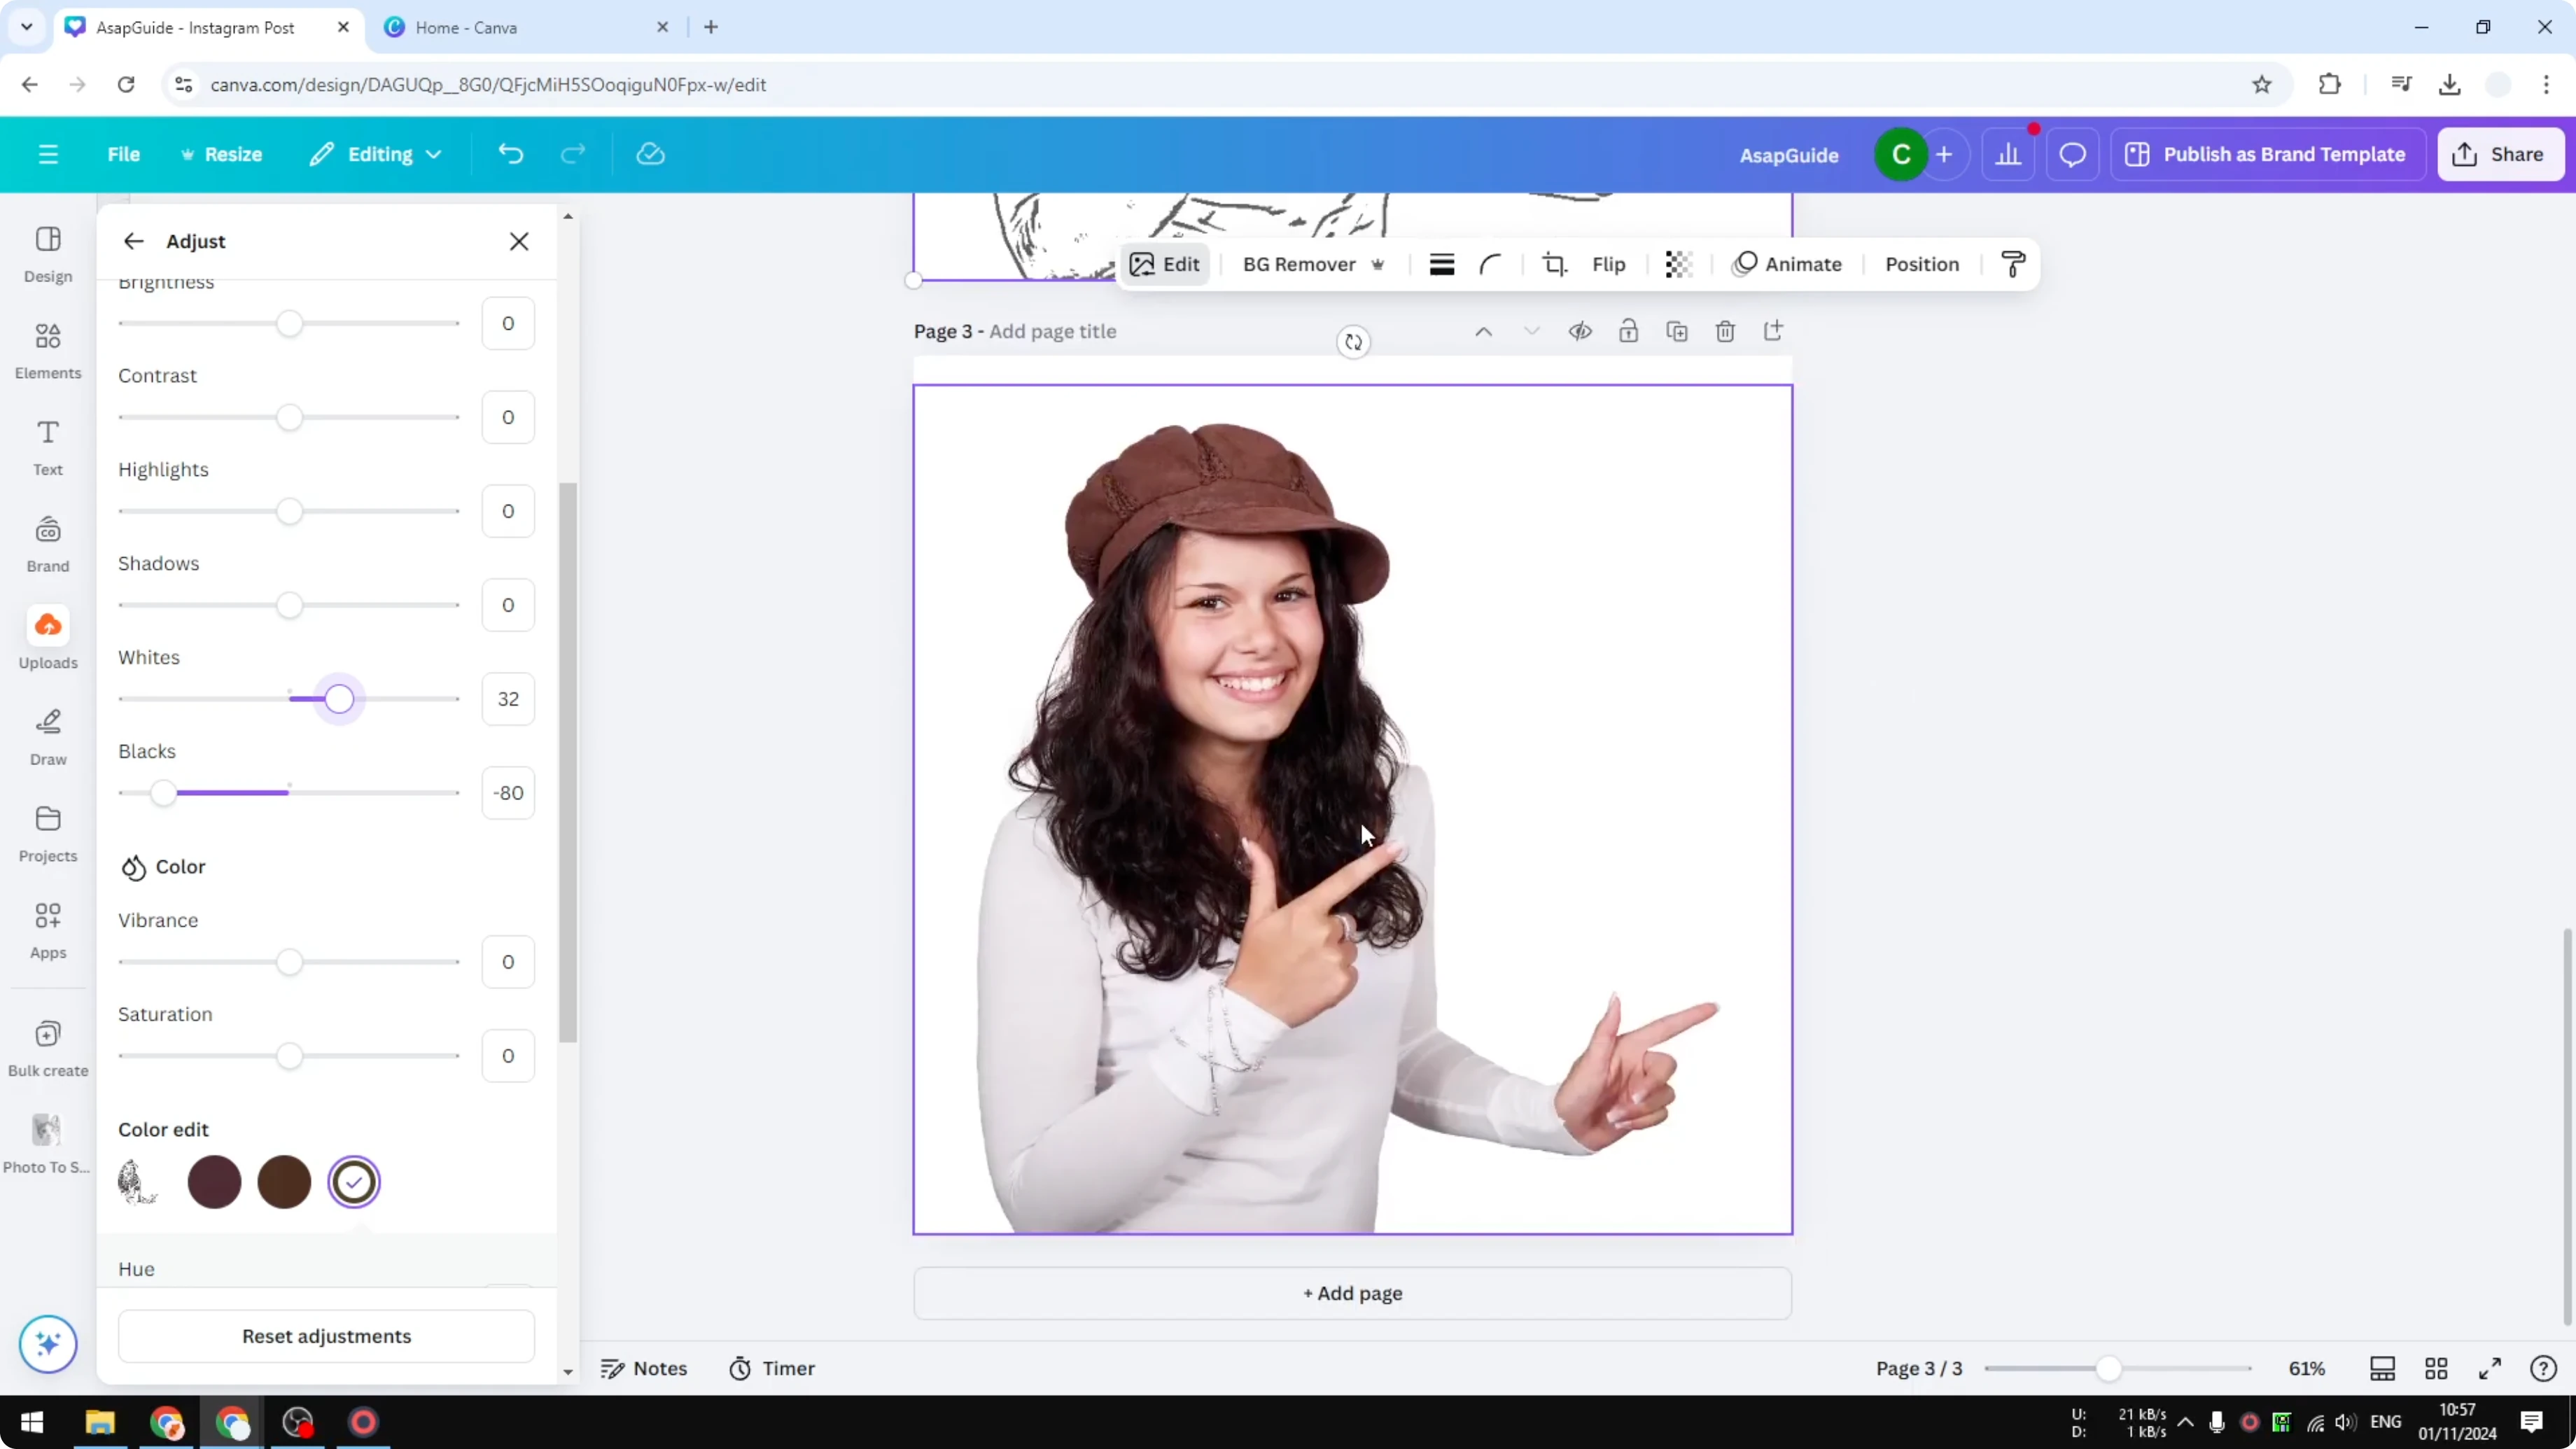Open the Flip menu
Viewport: 2576px width, 1449px height.
(1609, 264)
